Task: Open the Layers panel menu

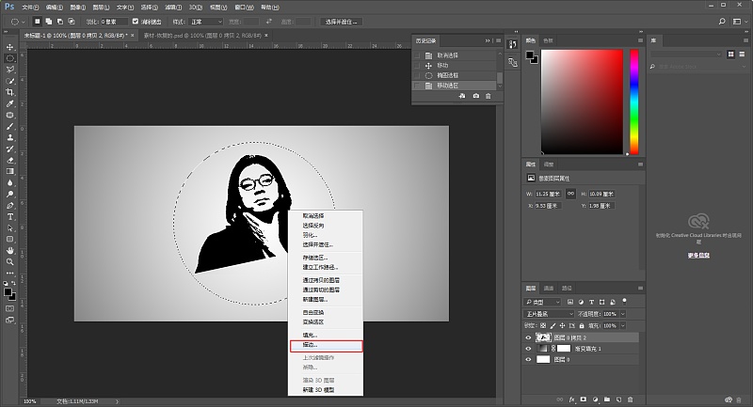Action: (640, 289)
